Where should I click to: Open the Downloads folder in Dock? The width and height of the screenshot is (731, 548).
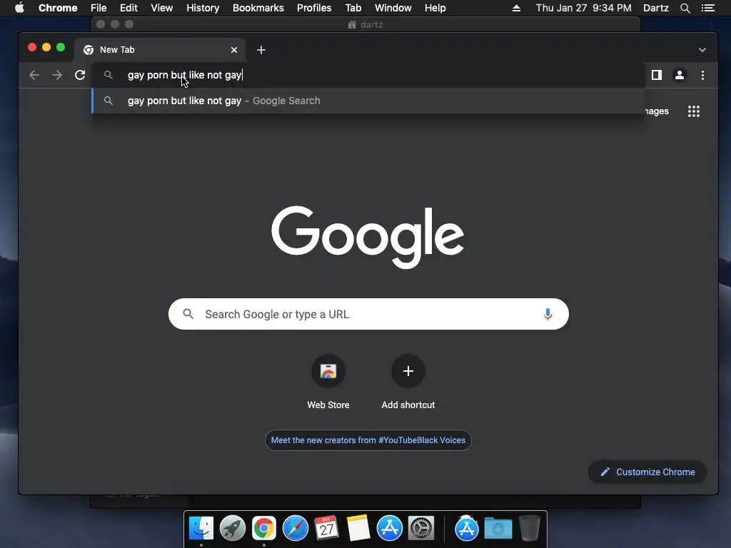pyautogui.click(x=498, y=529)
